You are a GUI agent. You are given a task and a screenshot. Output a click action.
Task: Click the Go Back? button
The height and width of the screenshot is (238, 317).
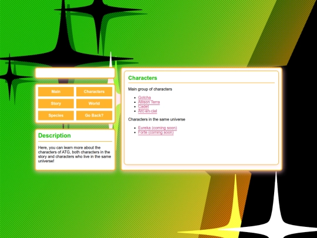point(94,116)
